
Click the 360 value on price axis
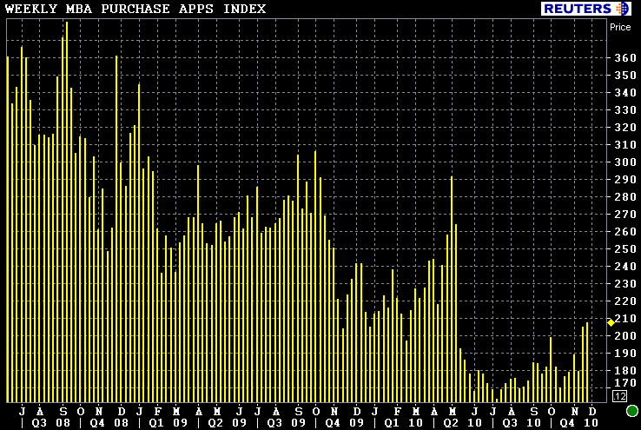tap(624, 58)
